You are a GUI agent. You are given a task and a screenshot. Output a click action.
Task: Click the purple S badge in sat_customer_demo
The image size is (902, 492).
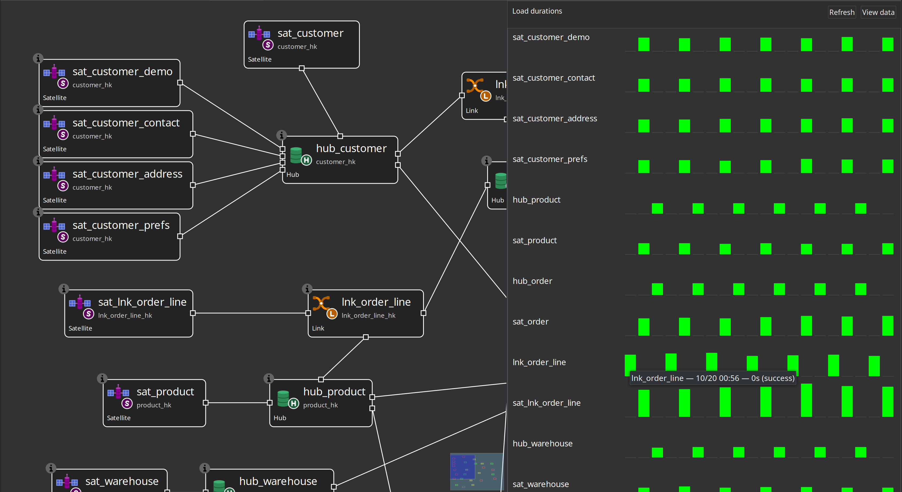pyautogui.click(x=63, y=83)
